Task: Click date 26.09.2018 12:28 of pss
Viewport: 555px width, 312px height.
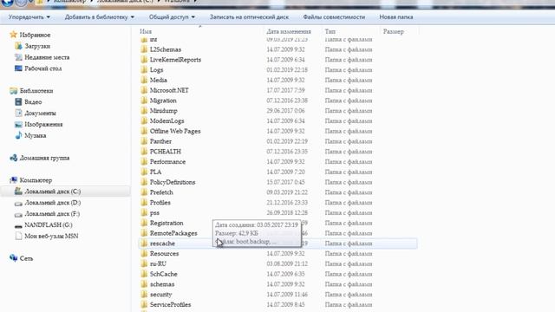Action: [287, 213]
